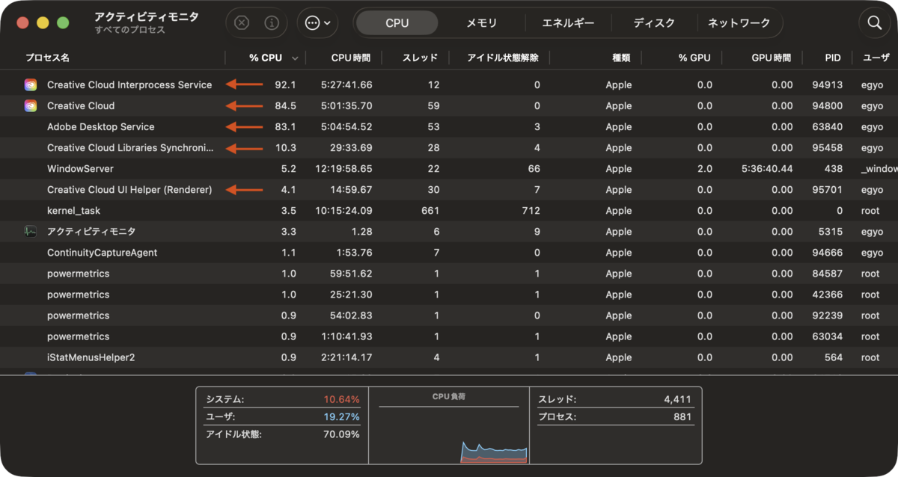Click the process info (i) toolbar icon
898x477 pixels.
(x=272, y=22)
